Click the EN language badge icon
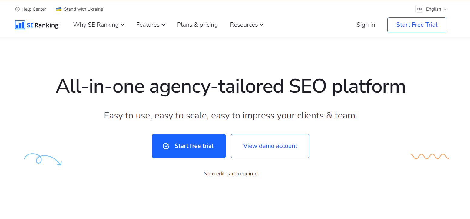This screenshot has height=219, width=470. pyautogui.click(x=419, y=9)
